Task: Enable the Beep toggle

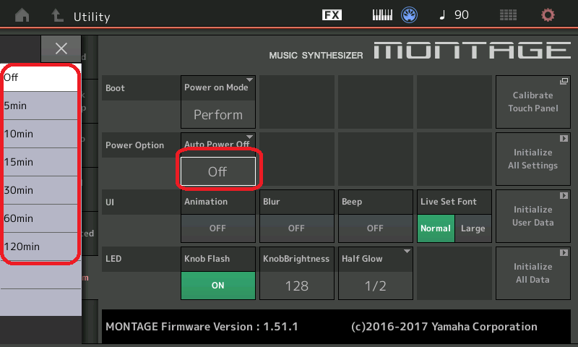Action: tap(374, 228)
